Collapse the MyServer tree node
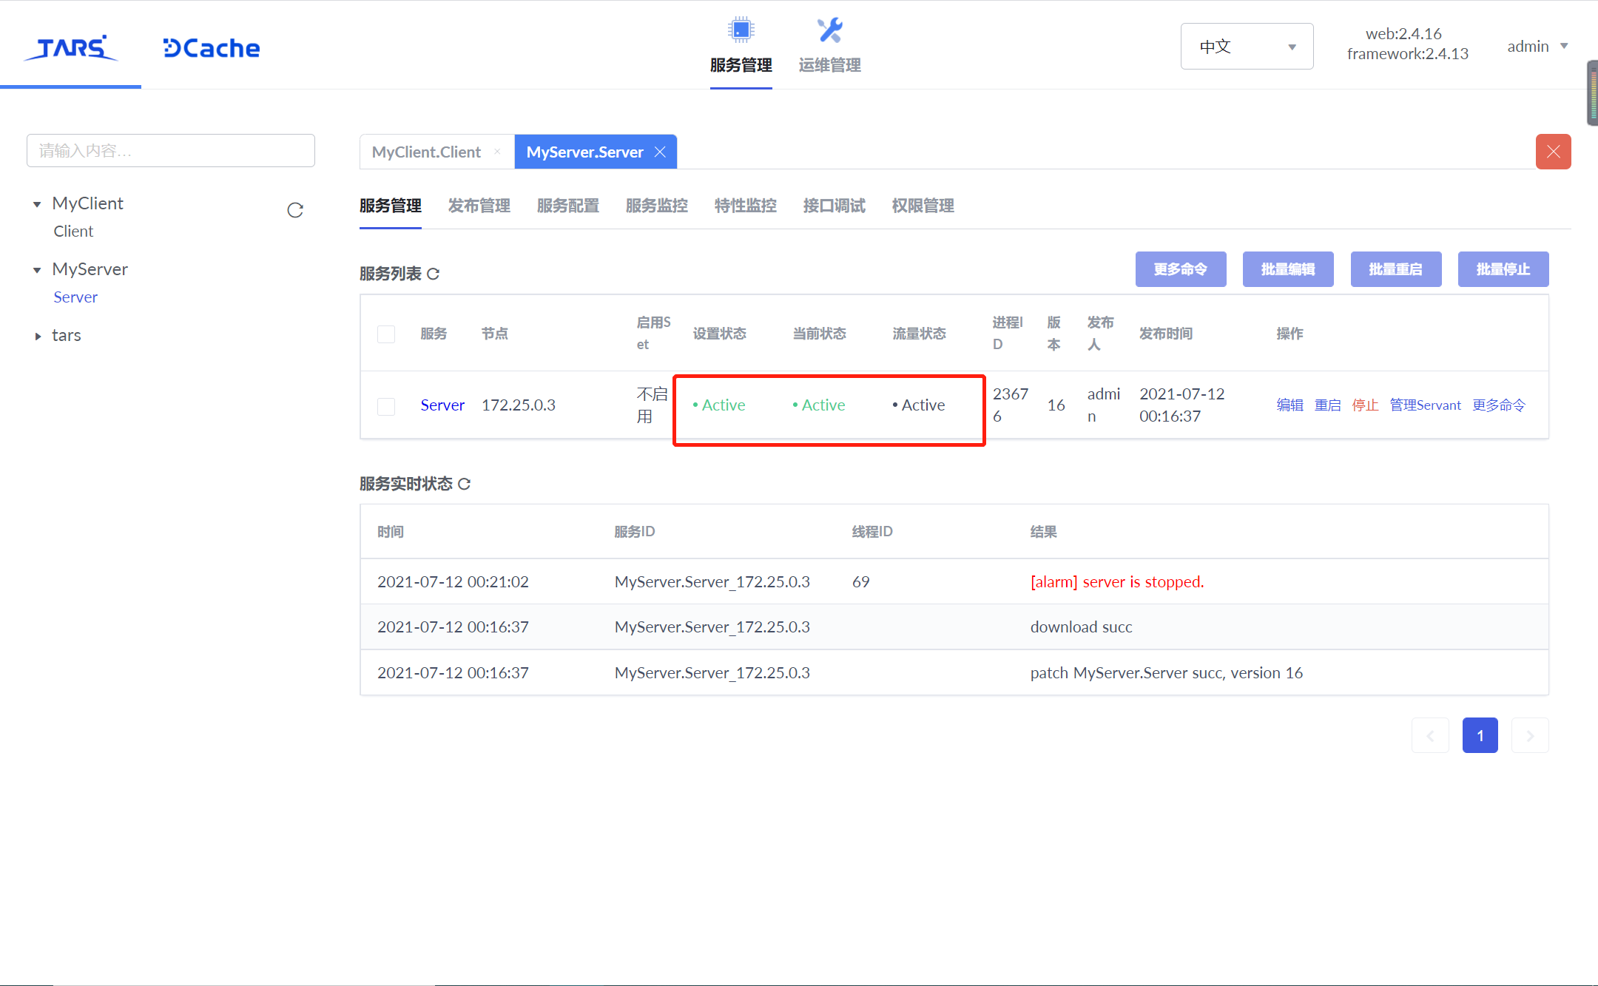 [37, 269]
